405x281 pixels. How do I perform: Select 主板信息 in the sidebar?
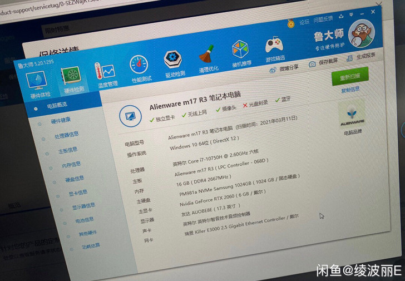click(68, 150)
